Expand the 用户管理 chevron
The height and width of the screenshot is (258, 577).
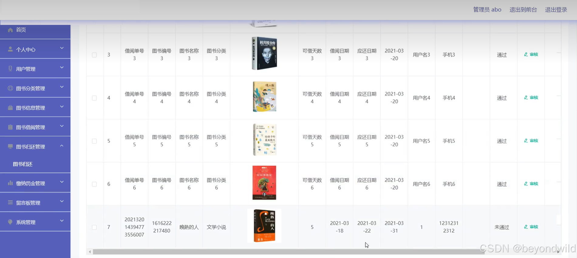click(62, 67)
